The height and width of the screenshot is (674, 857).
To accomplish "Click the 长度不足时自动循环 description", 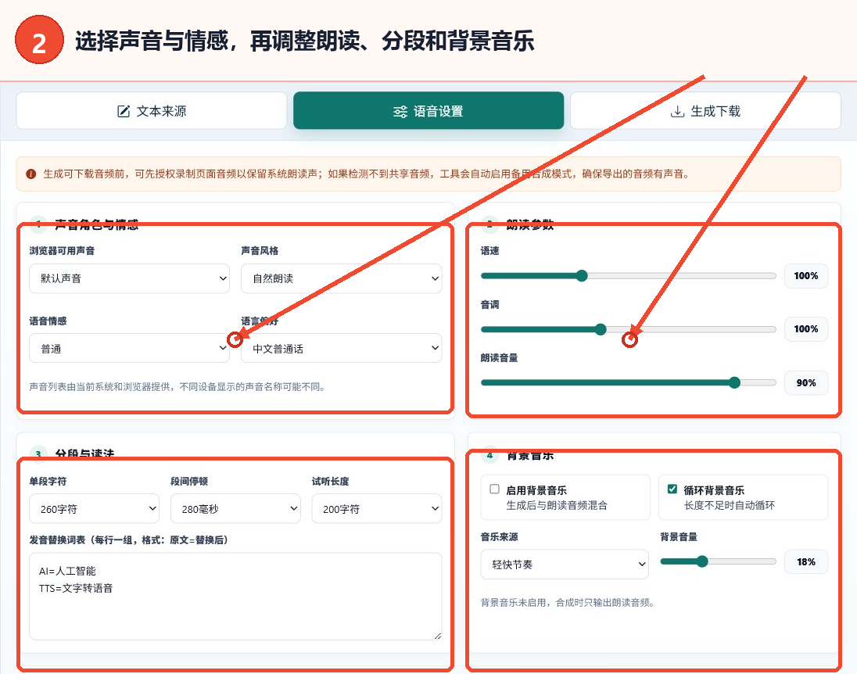I will (729, 506).
